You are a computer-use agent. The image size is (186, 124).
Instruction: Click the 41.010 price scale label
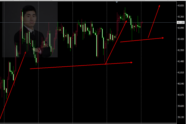(x=181, y=73)
